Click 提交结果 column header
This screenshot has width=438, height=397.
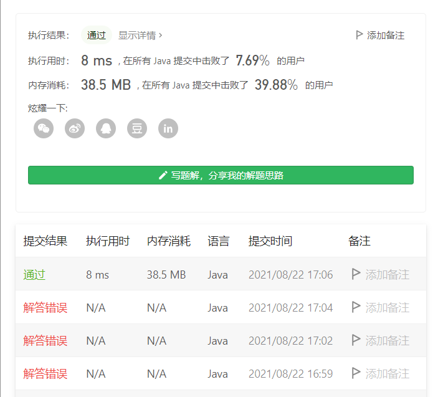pyautogui.click(x=45, y=241)
